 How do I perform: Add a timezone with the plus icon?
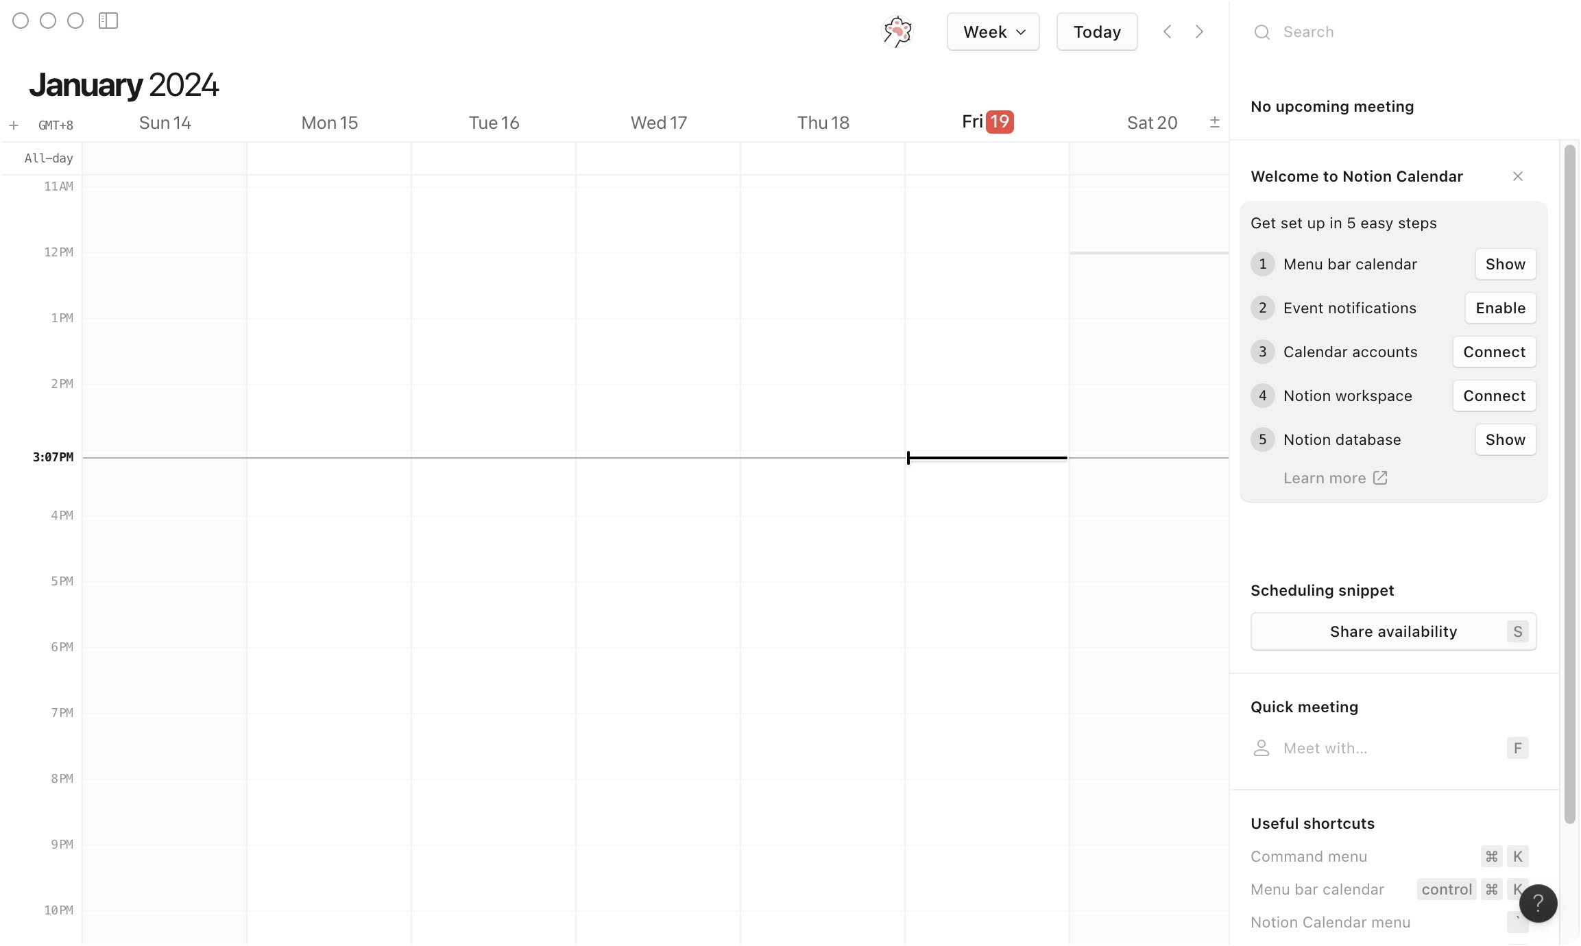pyautogui.click(x=14, y=125)
